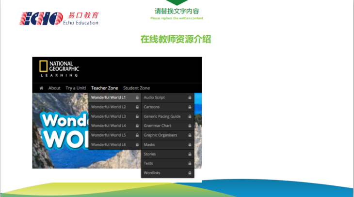Click the National Geographic Learning logo

[59, 69]
